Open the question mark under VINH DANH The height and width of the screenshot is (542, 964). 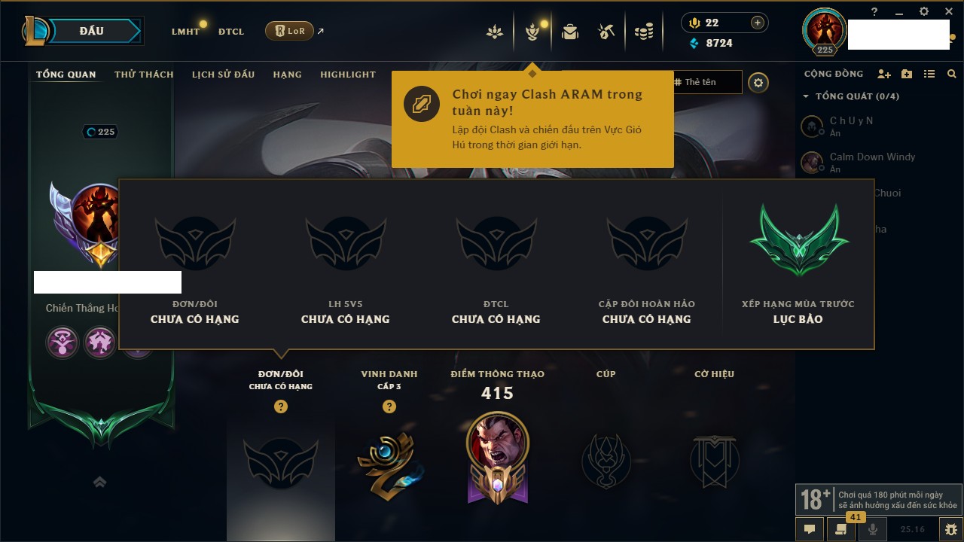click(389, 406)
